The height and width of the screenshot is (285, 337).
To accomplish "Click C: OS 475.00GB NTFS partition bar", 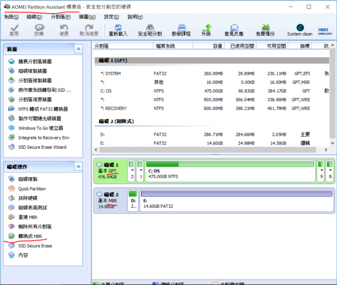I will tap(230, 171).
